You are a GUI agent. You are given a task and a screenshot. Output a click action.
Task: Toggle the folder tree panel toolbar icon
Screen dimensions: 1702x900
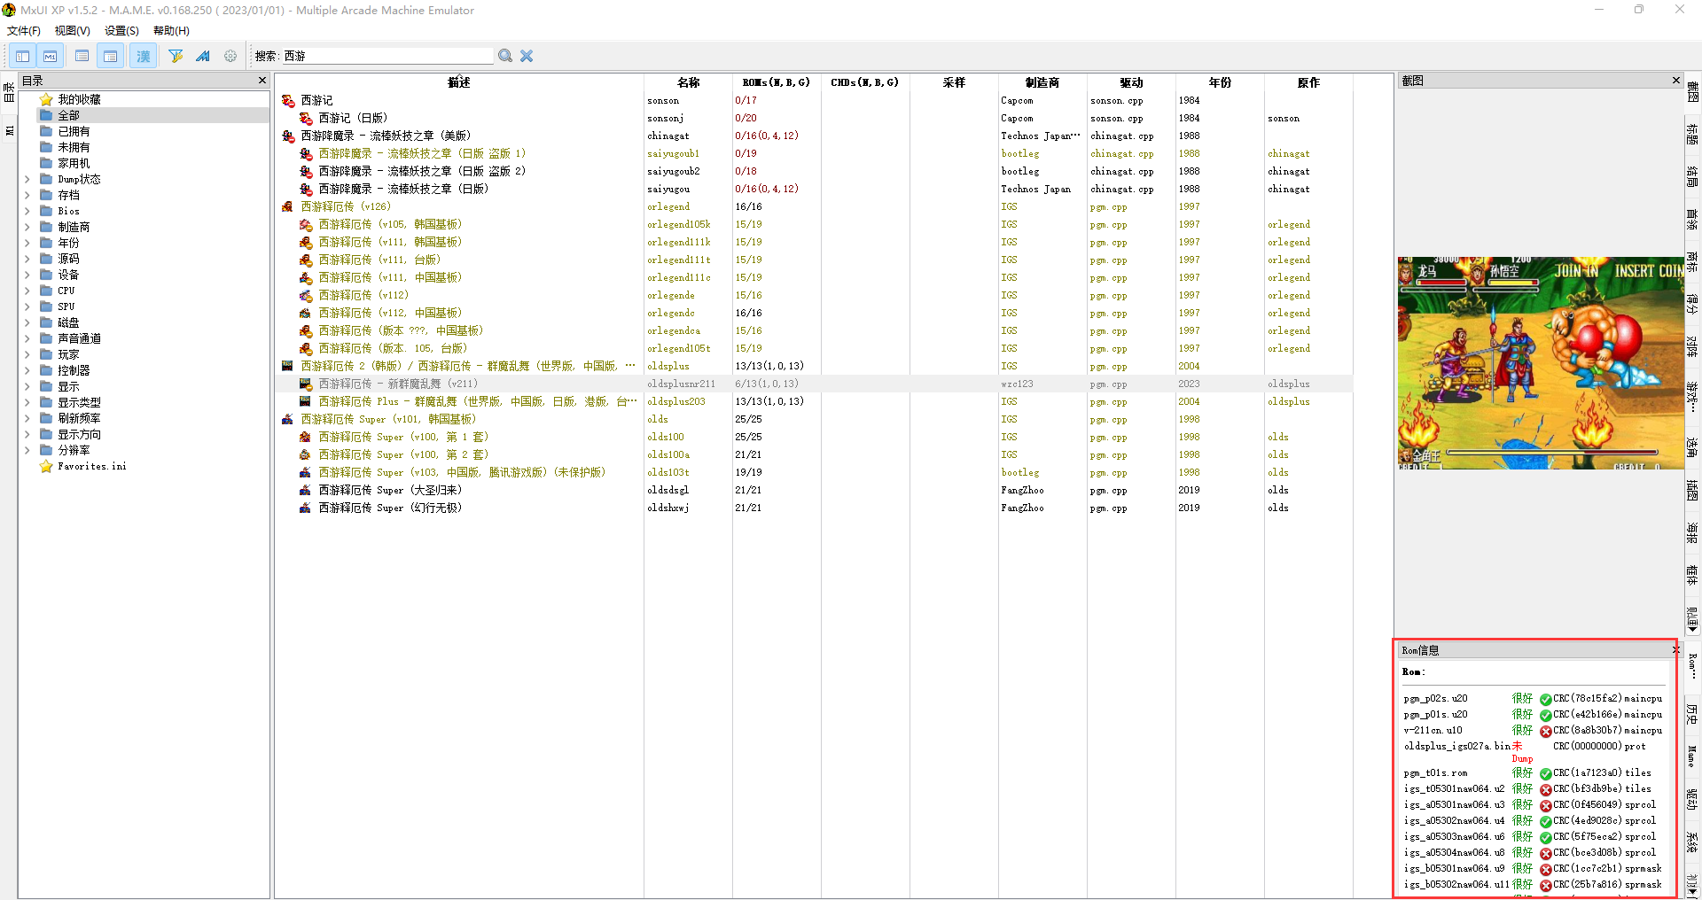[22, 56]
